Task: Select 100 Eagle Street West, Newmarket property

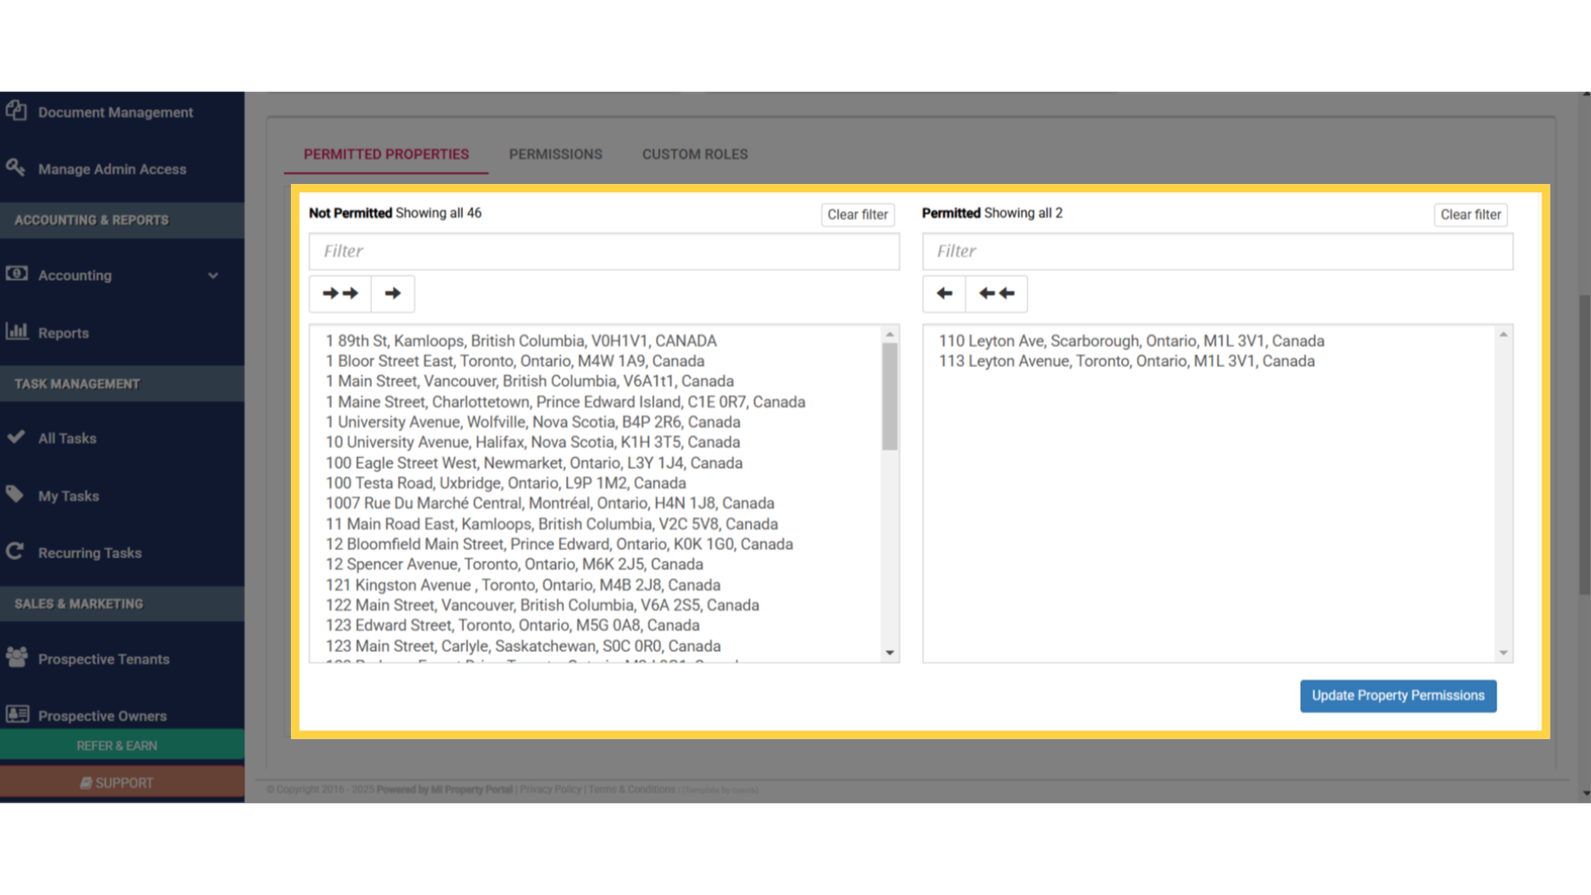Action: (534, 463)
